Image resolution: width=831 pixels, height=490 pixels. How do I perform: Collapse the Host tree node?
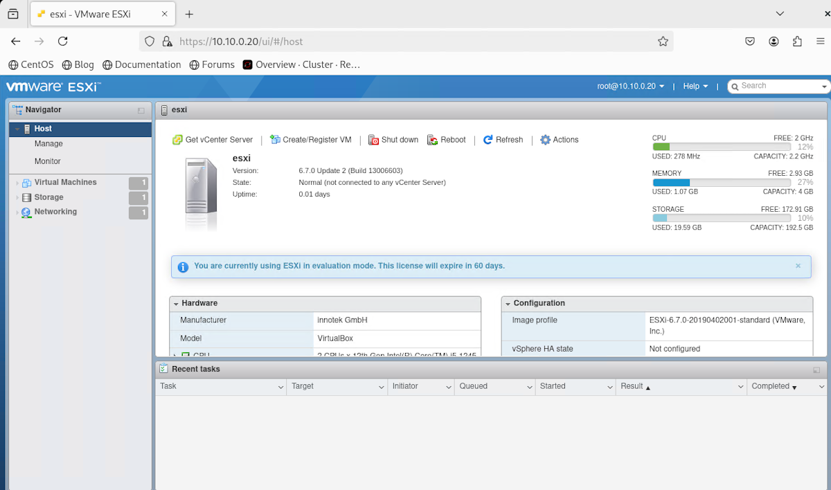click(17, 129)
